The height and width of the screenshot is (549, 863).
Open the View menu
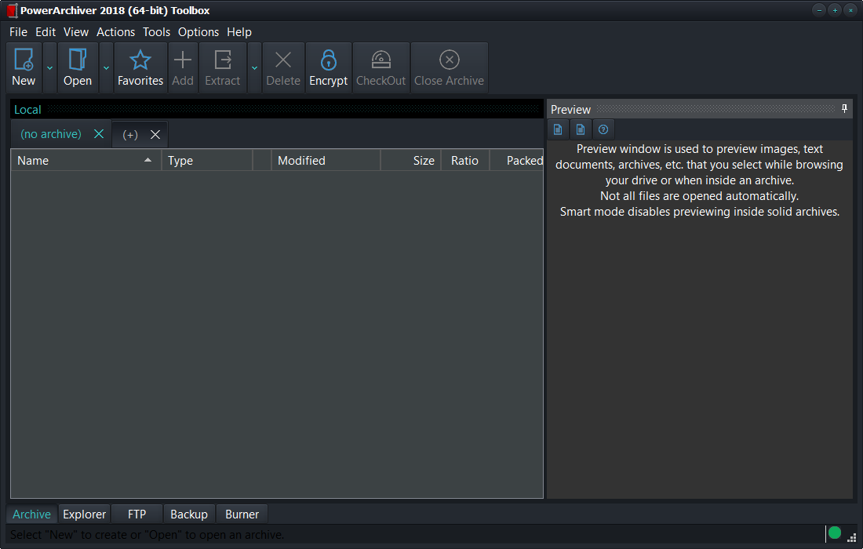(x=76, y=32)
